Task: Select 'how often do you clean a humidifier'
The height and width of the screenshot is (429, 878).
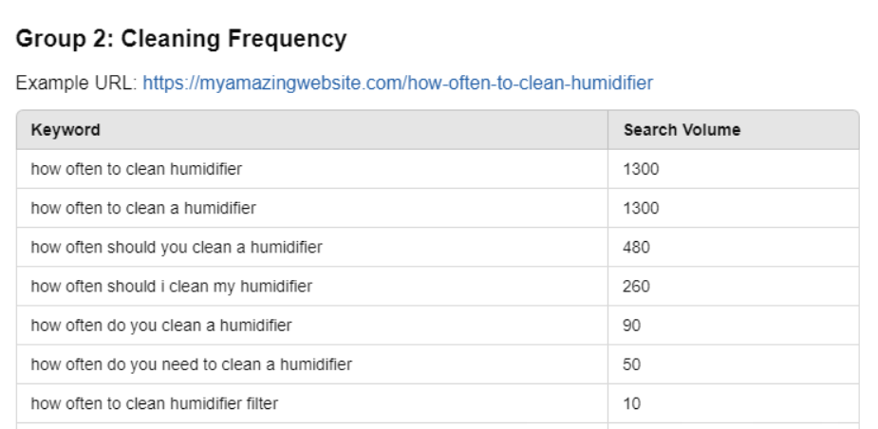Action: tap(160, 325)
